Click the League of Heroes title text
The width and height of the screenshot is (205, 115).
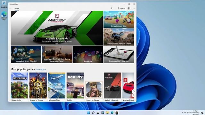[x=36, y=100]
